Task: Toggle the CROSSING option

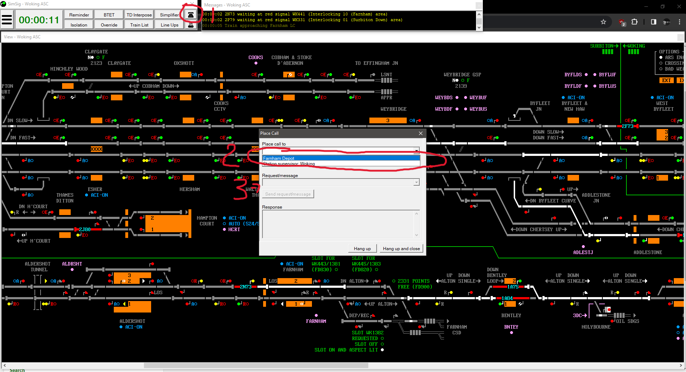Action: [661, 63]
